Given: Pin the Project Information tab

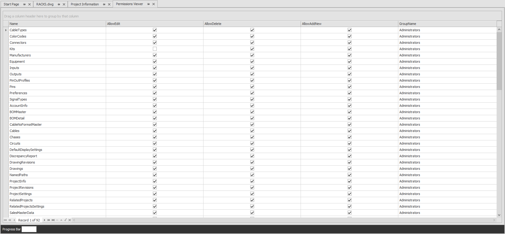Looking at the screenshot, I should [104, 4].
